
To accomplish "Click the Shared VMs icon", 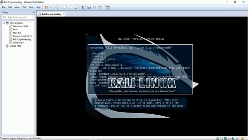I will [7, 46].
